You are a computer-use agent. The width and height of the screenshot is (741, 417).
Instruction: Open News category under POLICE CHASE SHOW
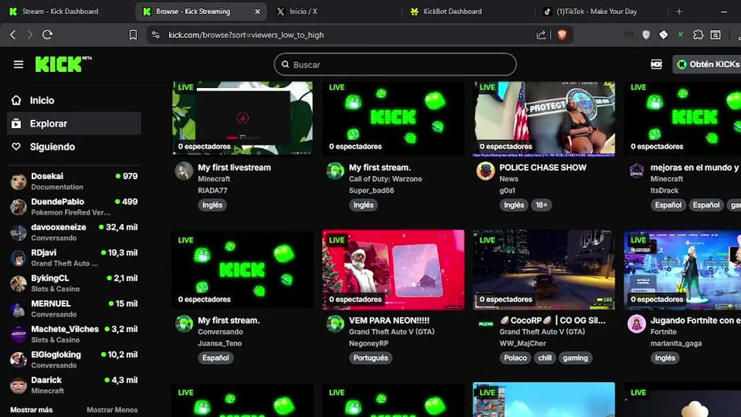click(x=509, y=179)
